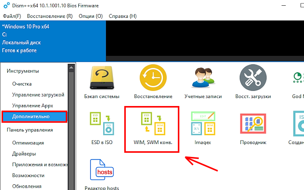Select Возможности in the sidebar
Screen dimensions: 304x190
28,176
